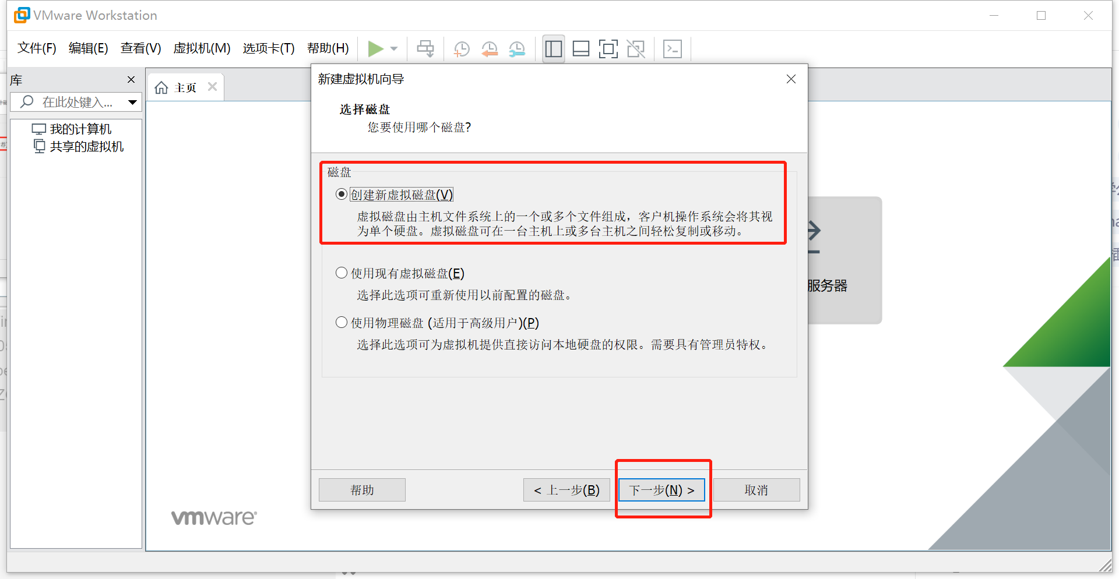Switch to Unity mode
The image size is (1119, 579).
(636, 48)
